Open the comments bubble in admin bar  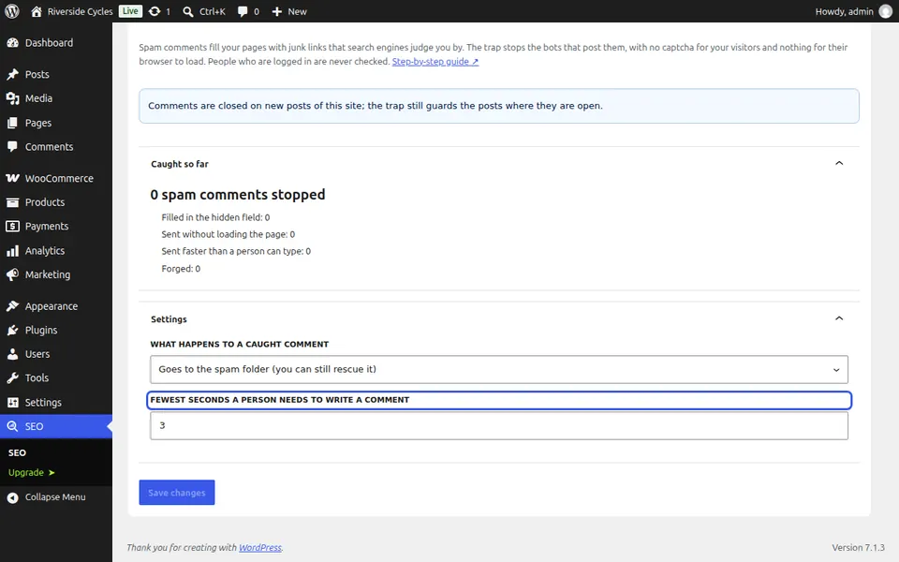[243, 11]
